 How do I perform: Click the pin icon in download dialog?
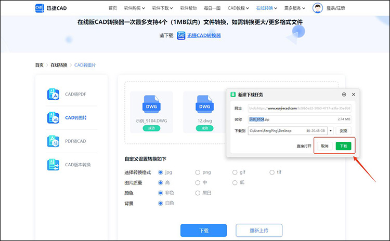[344, 95]
